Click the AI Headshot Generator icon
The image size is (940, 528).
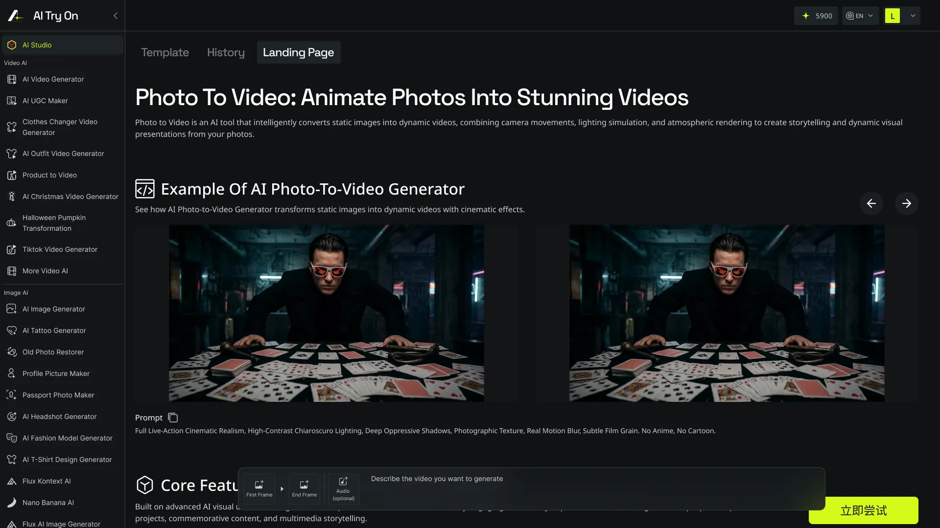pyautogui.click(x=12, y=417)
